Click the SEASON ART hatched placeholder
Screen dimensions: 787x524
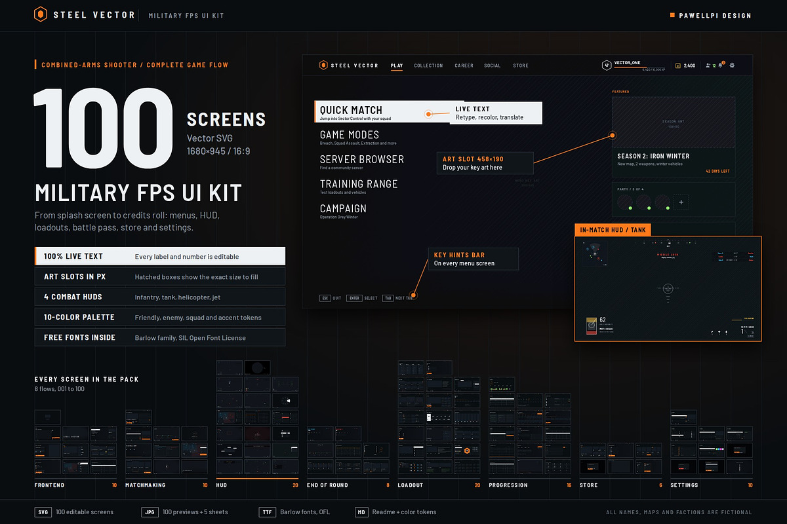[x=674, y=122]
